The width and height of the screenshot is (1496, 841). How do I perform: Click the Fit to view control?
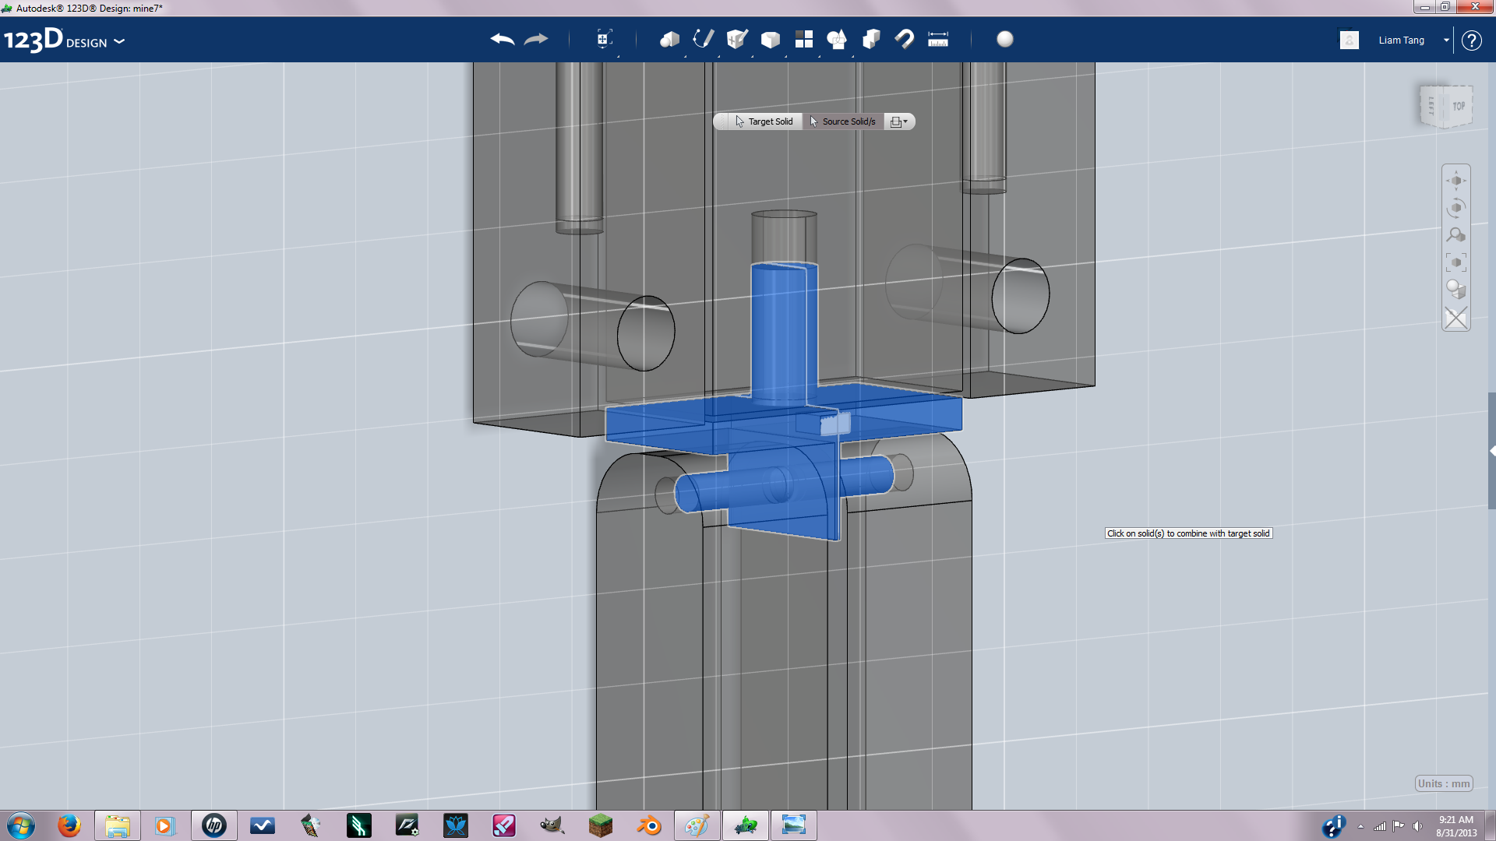point(1456,262)
